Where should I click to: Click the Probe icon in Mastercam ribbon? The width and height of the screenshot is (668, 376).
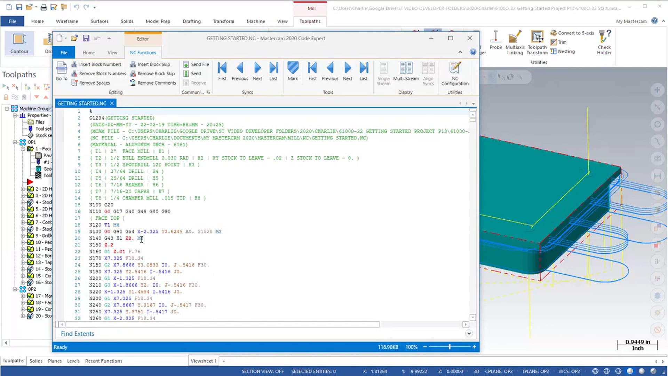(496, 40)
